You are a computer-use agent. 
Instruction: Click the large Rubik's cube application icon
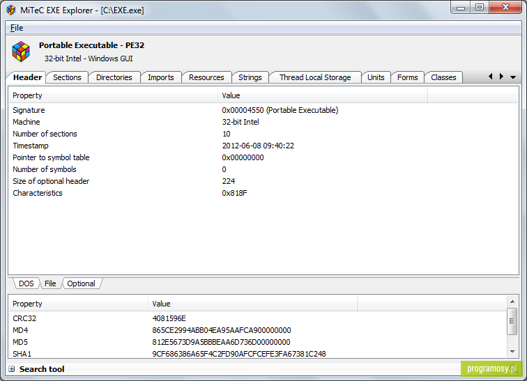click(x=21, y=52)
